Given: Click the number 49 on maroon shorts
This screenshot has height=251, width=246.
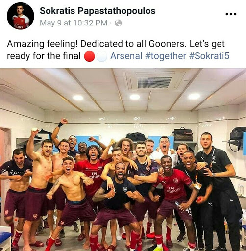Looking at the screenshot, I should 188,211.
